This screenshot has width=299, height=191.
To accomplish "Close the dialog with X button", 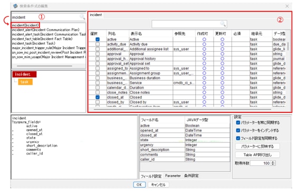I will tap(287, 6).
